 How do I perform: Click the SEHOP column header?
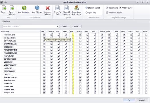click(51, 32)
